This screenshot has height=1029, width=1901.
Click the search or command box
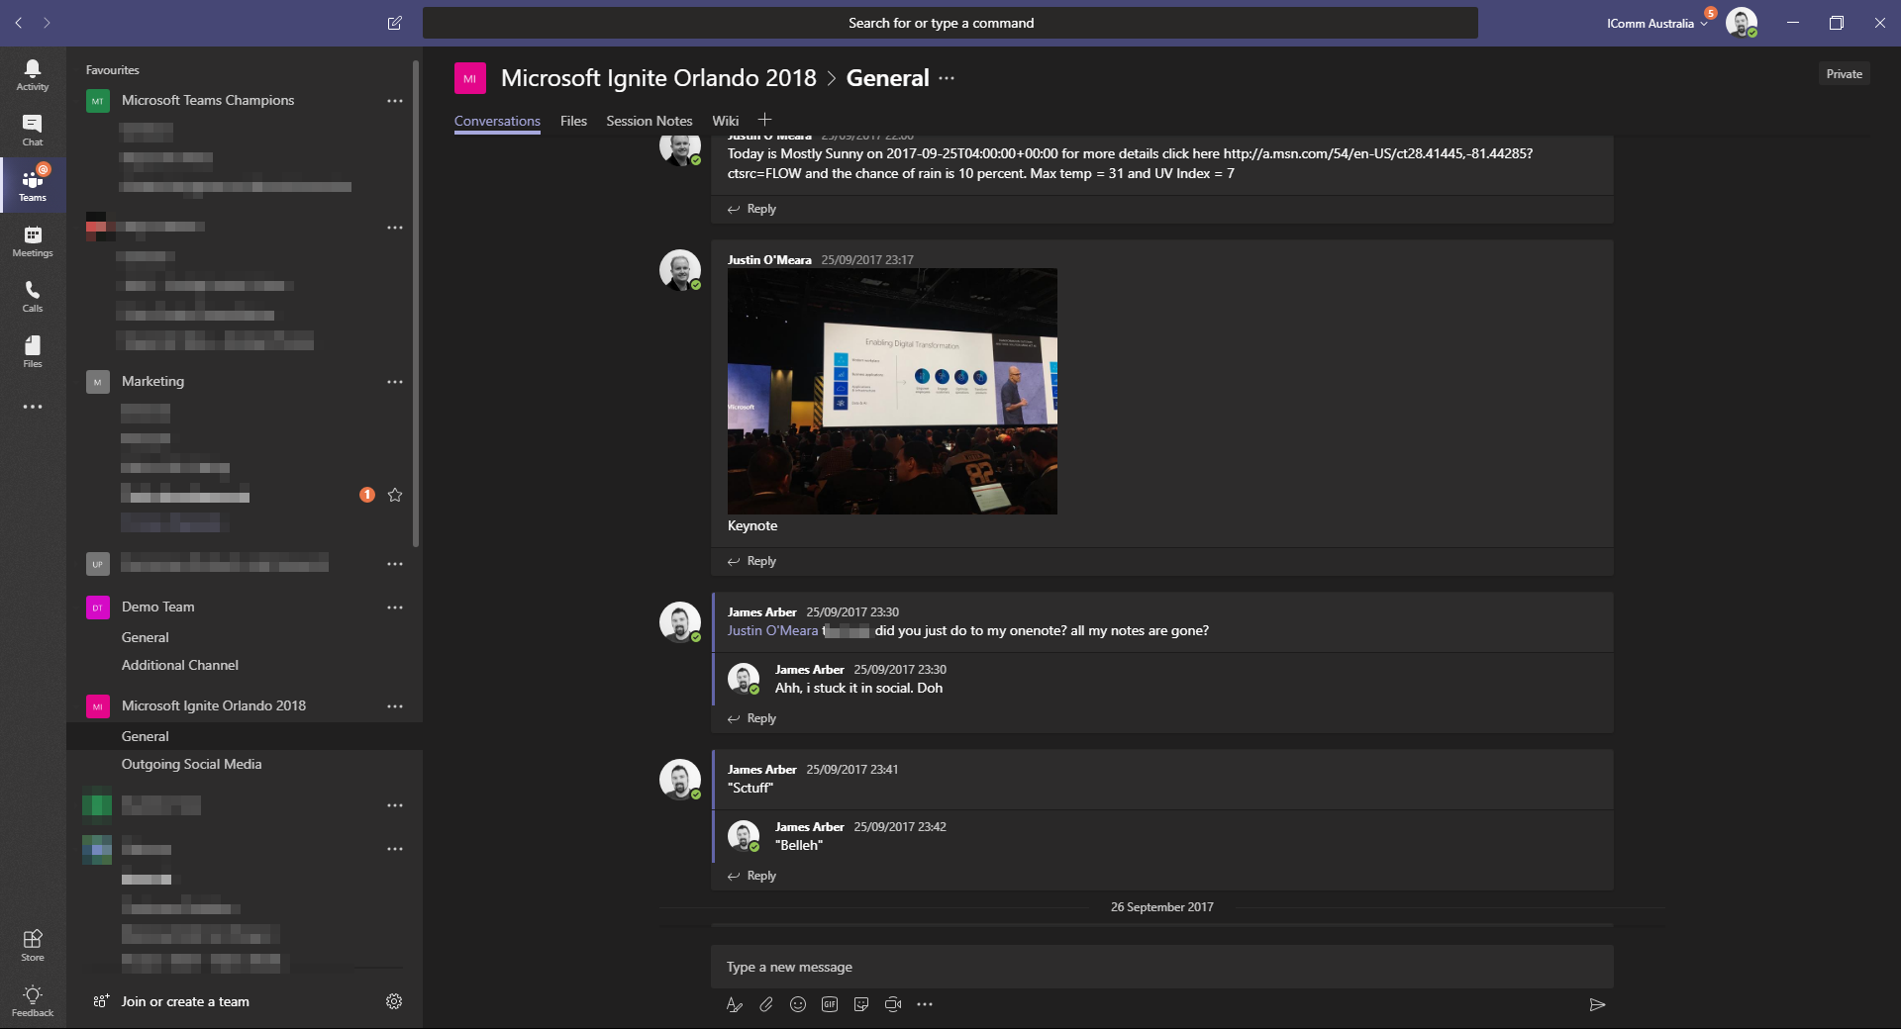click(950, 23)
